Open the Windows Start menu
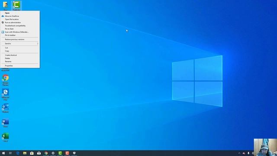This screenshot has width=277, height=156. click(x=3, y=153)
